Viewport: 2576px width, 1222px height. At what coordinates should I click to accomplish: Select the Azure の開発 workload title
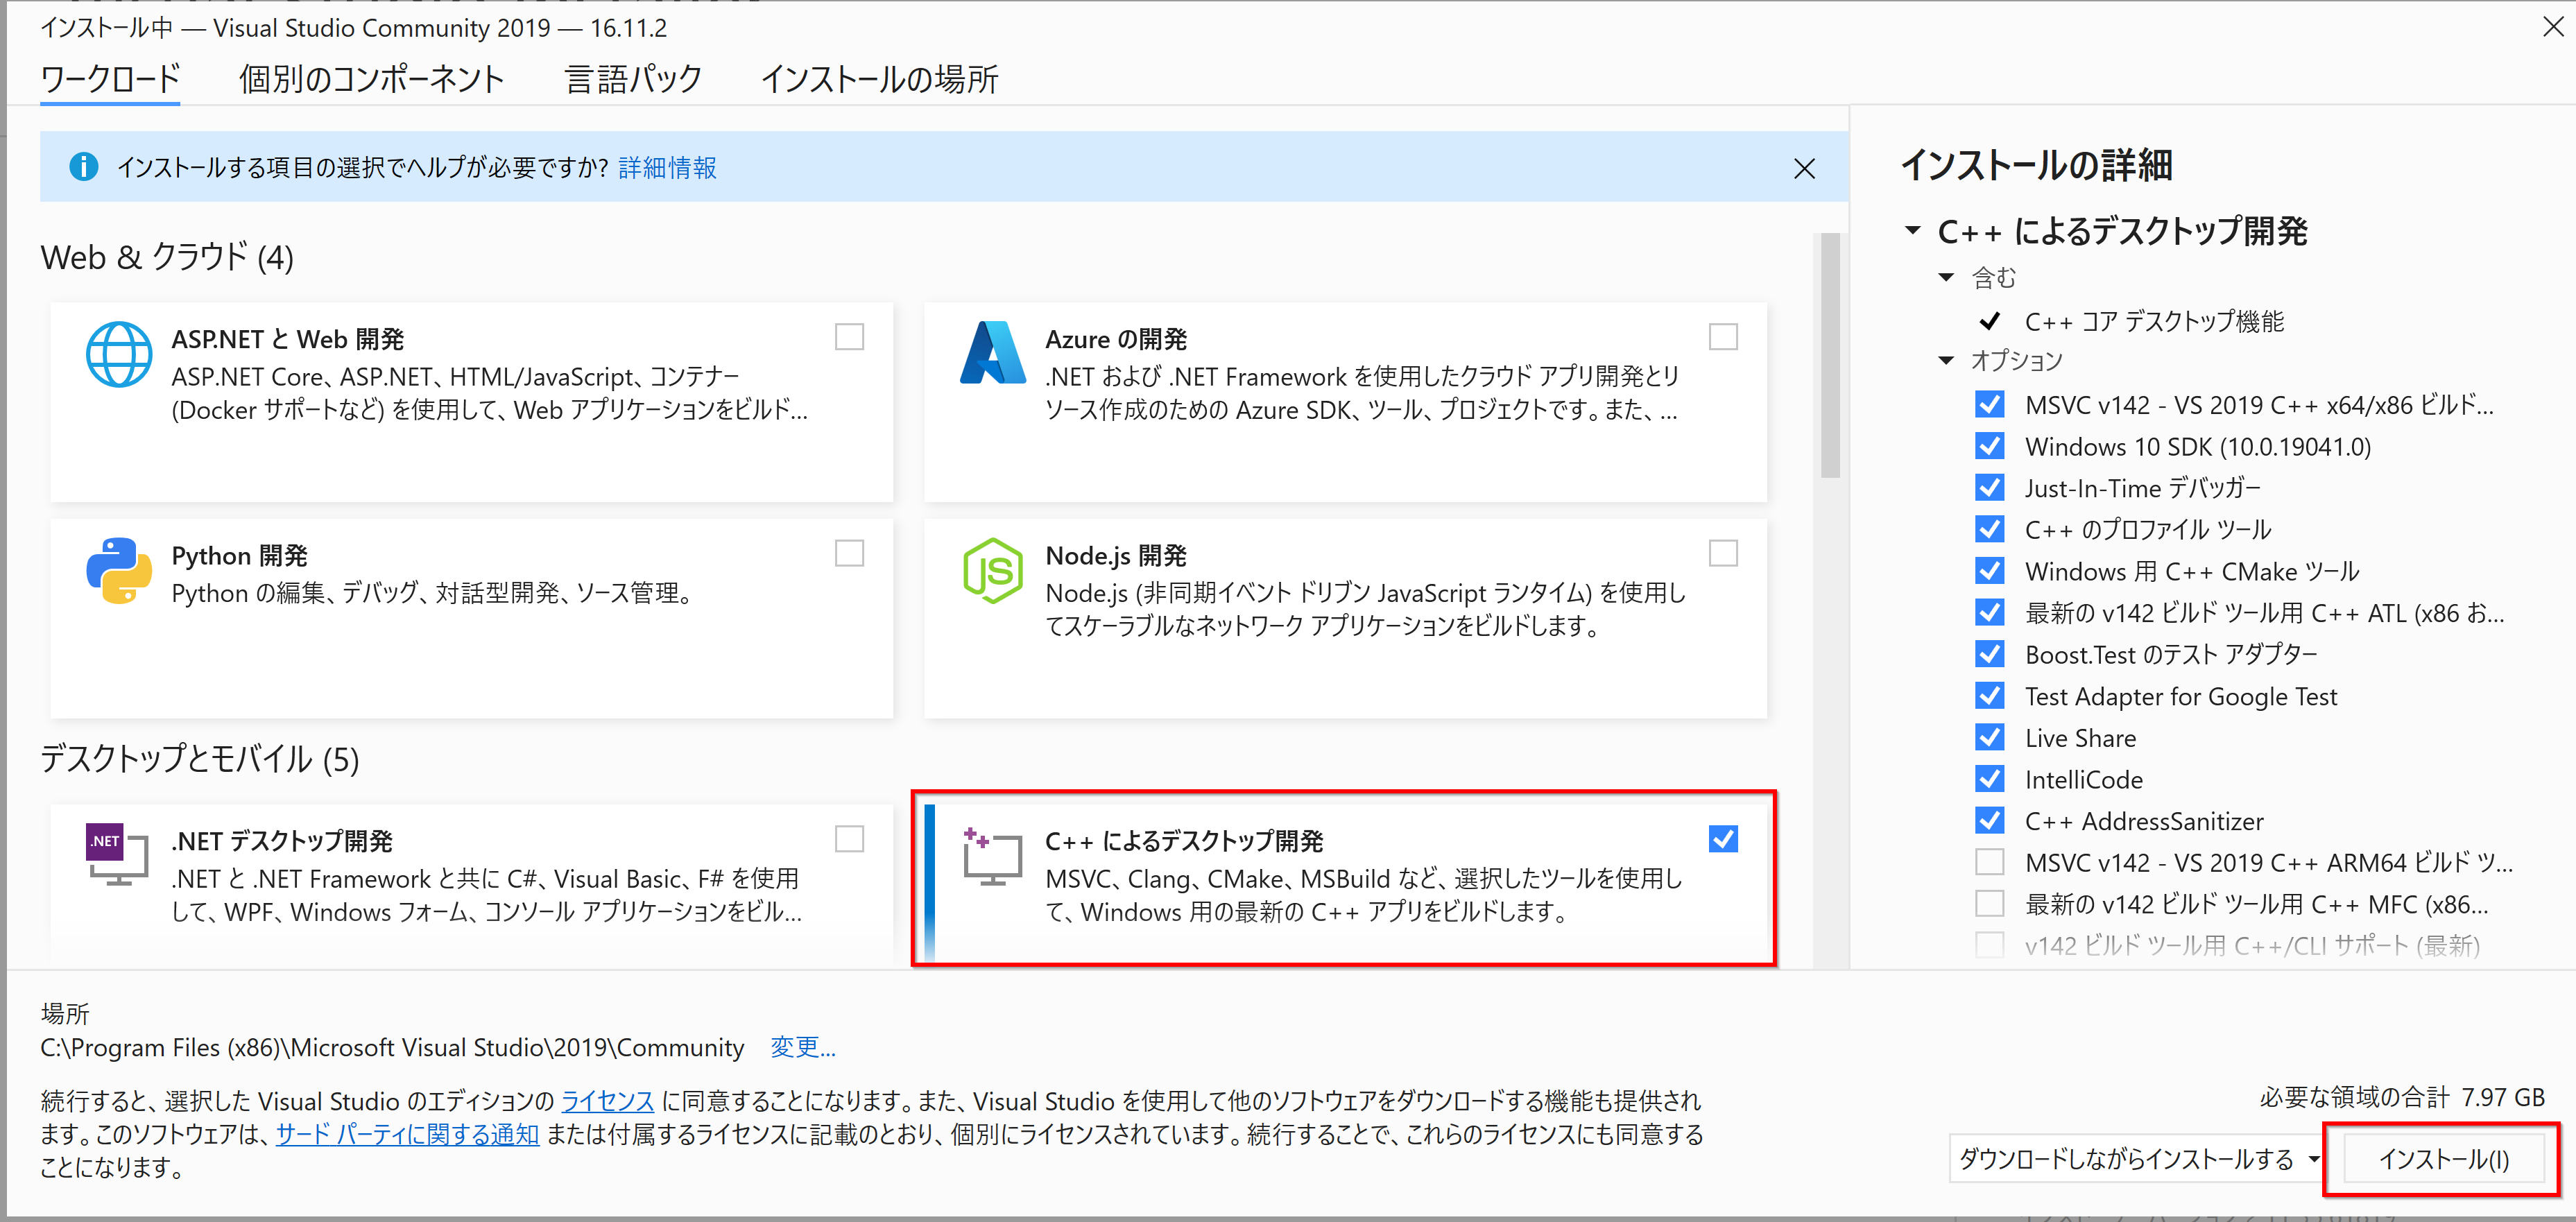coord(1116,339)
